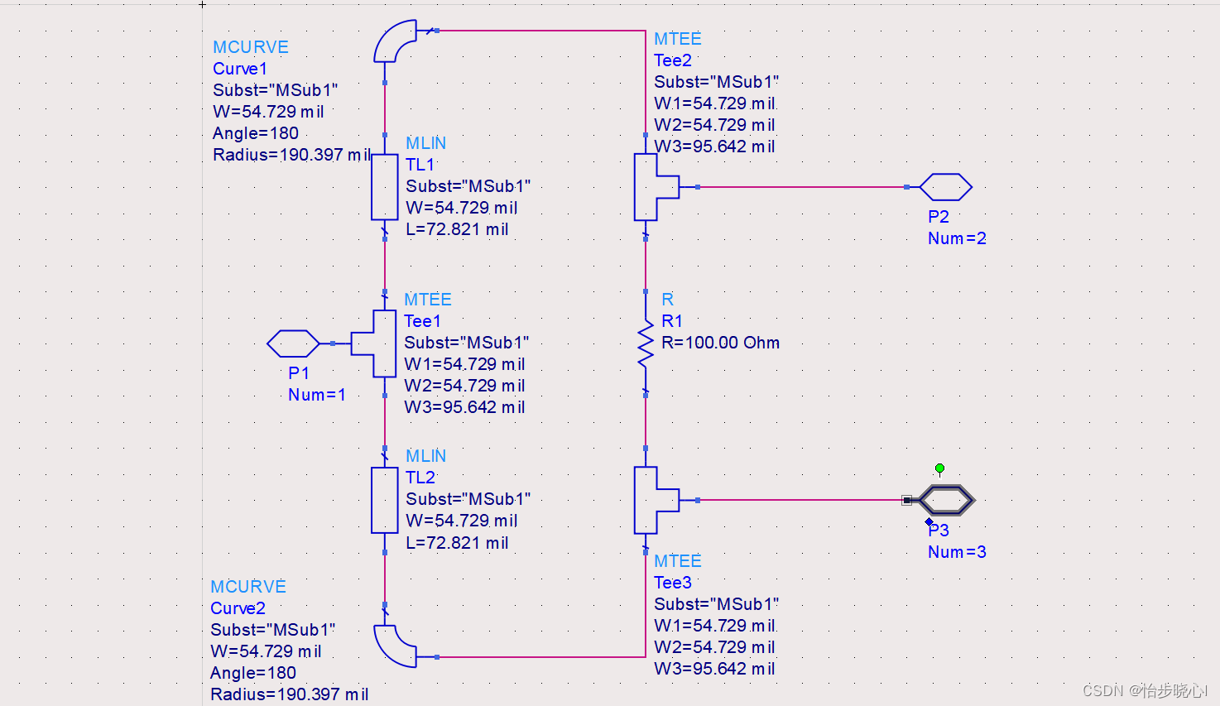Select the TL1 transmission line symbol

(x=385, y=187)
